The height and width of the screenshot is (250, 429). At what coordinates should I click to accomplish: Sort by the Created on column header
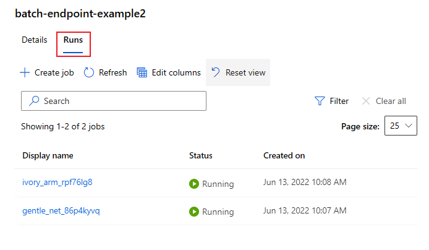pos(284,155)
